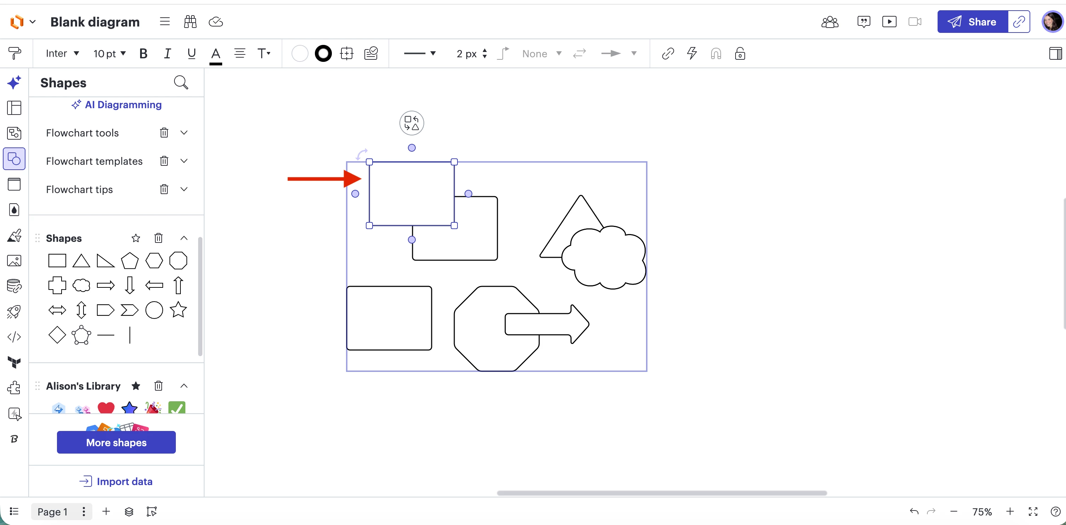1066x525 pixels.
Task: Select the cloud shape in Shapes panel
Action: [81, 285]
